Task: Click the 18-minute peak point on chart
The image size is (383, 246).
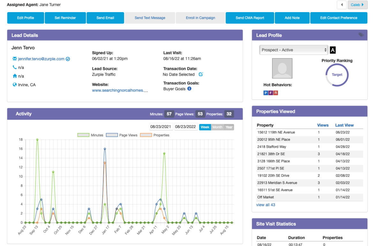Action: (x=37, y=139)
